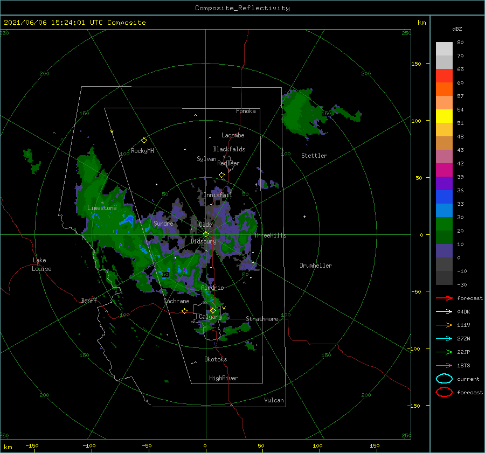Click the Lacombe city label
This screenshot has height=453, width=485.
point(233,135)
